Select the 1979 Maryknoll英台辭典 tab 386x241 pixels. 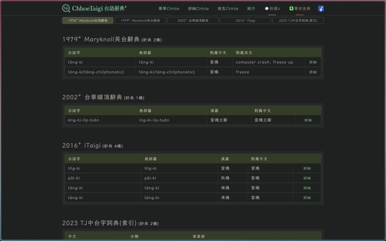point(140,20)
